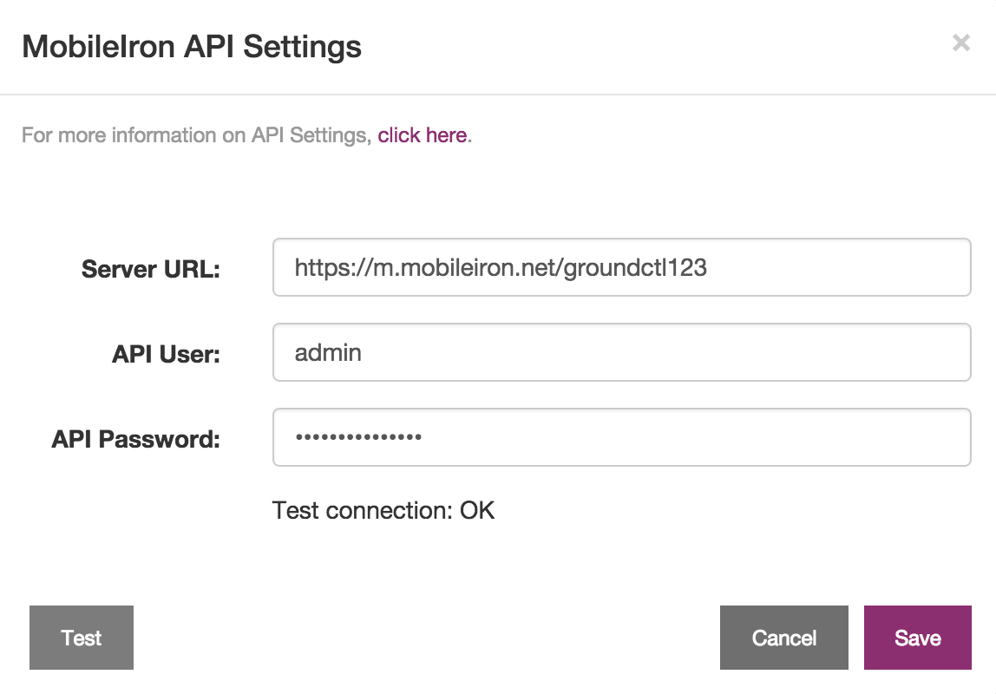The image size is (996, 694).
Task: Click the 'MobileIron API Settings' title
Action: point(192,47)
